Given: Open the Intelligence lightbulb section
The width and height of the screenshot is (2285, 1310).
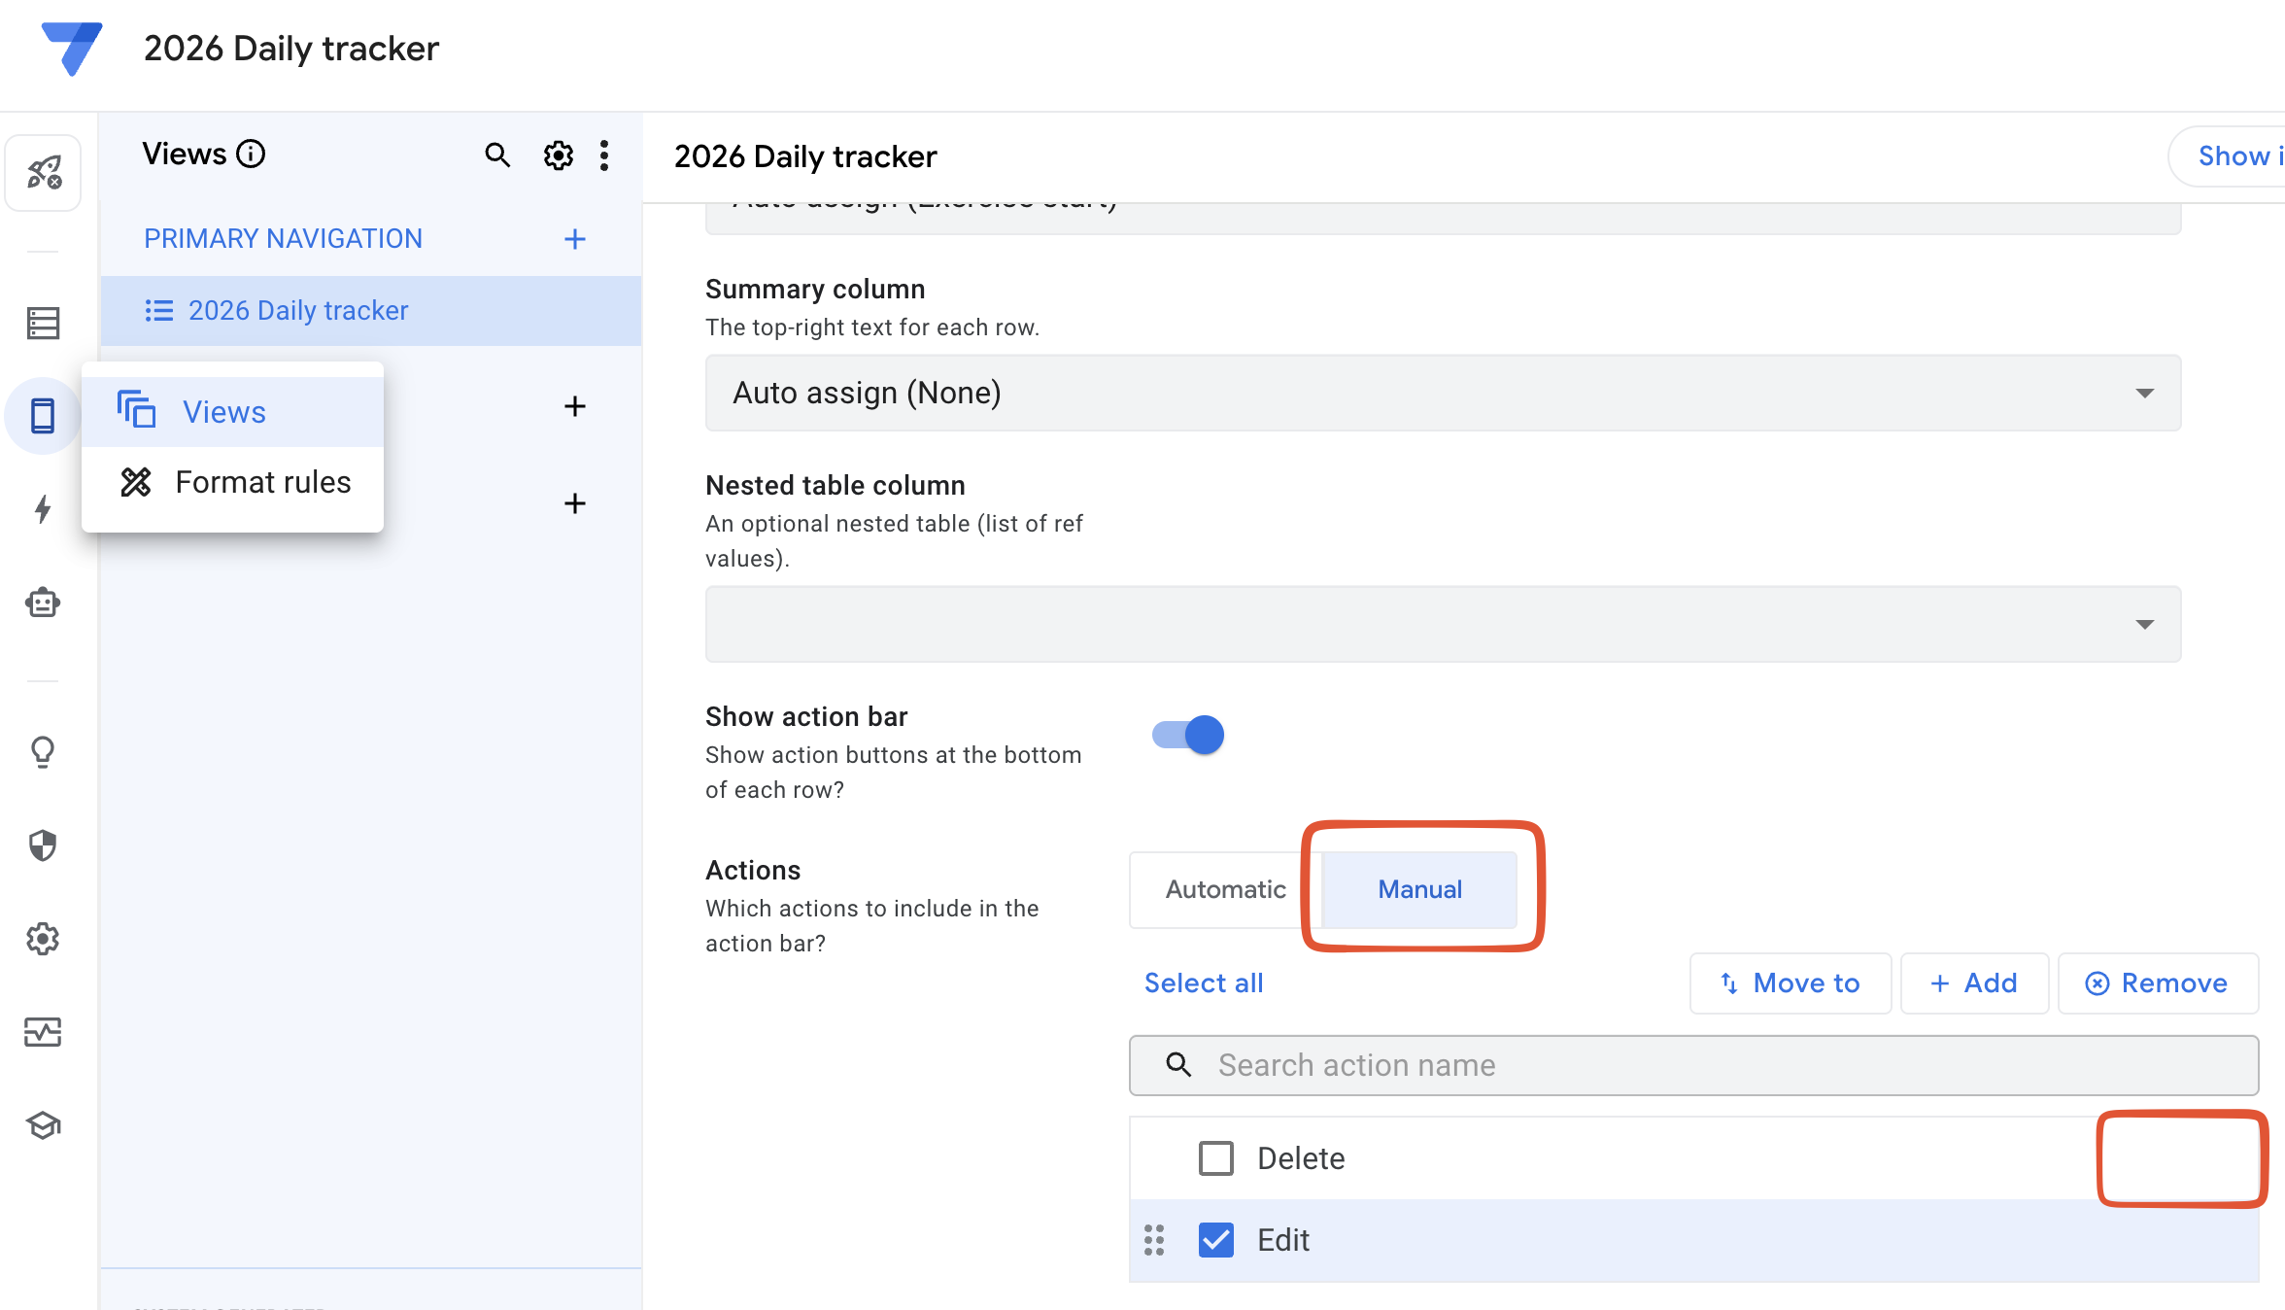Looking at the screenshot, I should click(x=43, y=751).
